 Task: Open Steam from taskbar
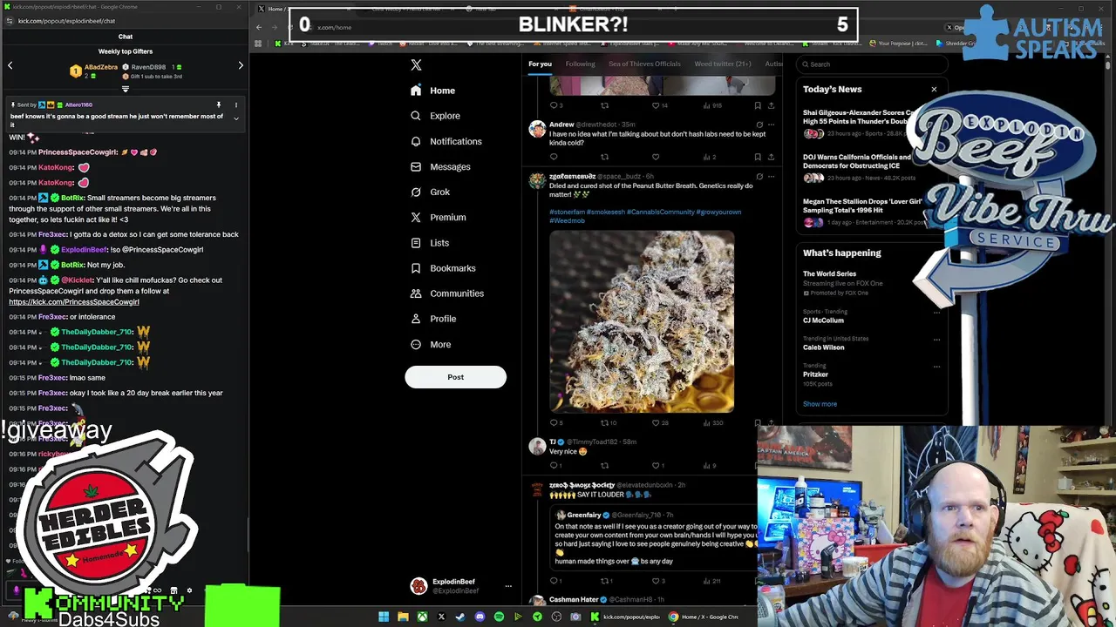click(459, 617)
